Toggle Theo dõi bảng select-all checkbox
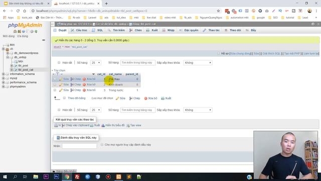 pos(64,98)
